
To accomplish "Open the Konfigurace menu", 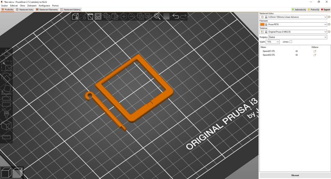I will (x=44, y=6).
